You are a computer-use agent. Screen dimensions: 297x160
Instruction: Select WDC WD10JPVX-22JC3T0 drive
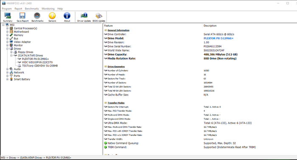tap(37, 62)
